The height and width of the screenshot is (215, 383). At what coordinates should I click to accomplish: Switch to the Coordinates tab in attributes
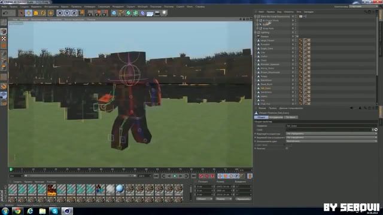(276, 117)
